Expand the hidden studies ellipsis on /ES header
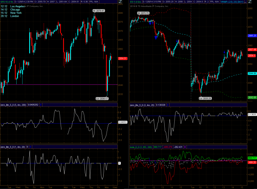The width and height of the screenshot is (257, 189). (245, 2)
